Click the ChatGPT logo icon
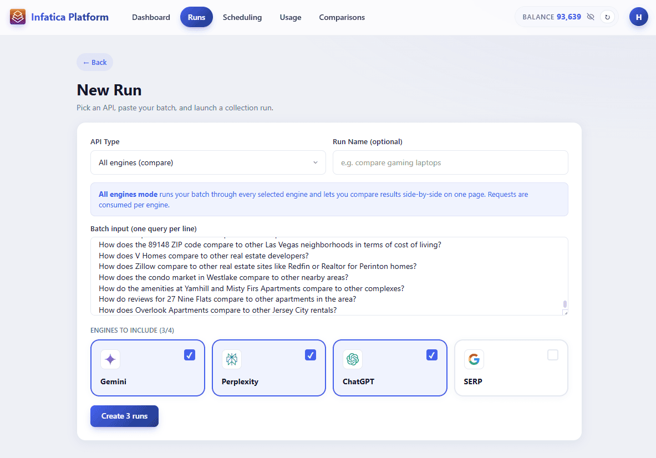This screenshot has width=656, height=458. pos(353,359)
